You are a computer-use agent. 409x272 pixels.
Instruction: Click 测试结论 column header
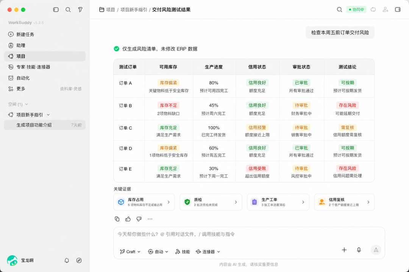[x=347, y=67]
